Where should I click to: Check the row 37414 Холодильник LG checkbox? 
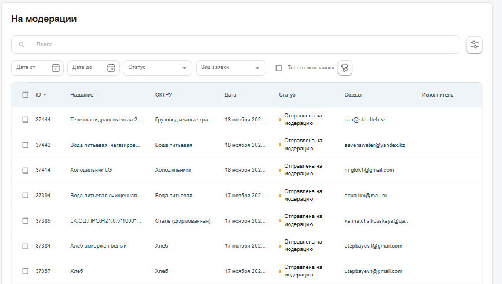coord(25,170)
